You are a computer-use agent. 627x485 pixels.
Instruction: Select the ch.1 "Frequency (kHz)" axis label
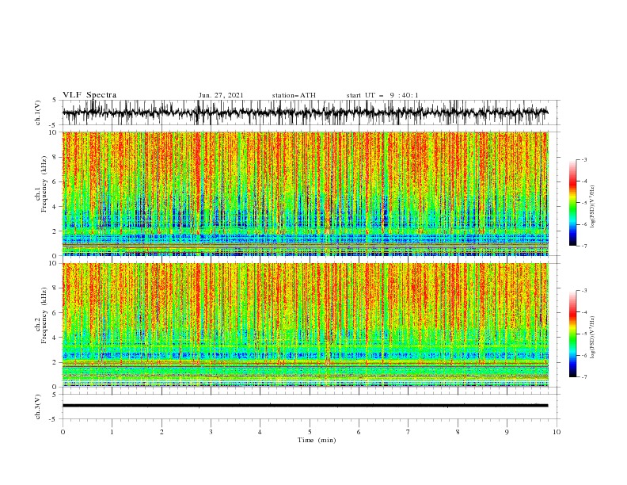click(44, 184)
